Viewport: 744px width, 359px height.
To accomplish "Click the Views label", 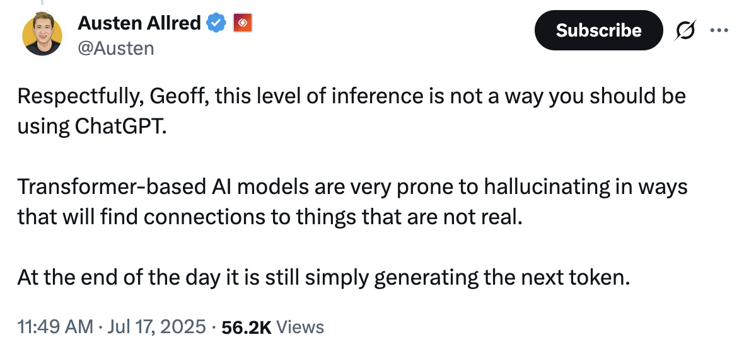I will coord(300,327).
